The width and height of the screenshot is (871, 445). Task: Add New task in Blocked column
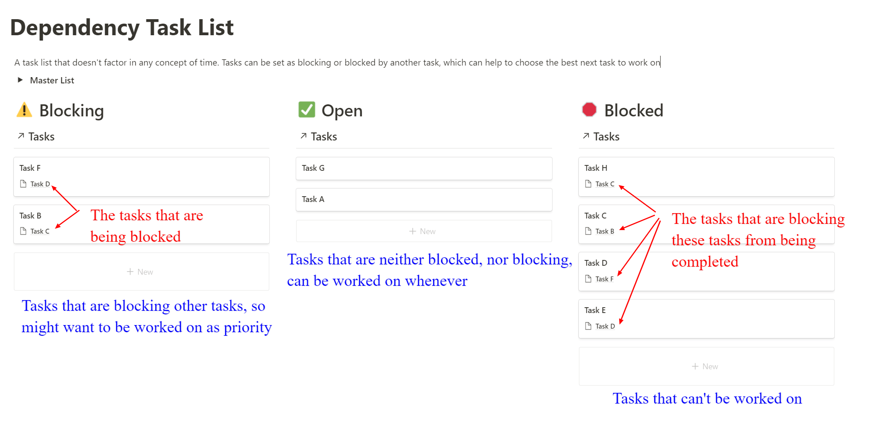707,366
